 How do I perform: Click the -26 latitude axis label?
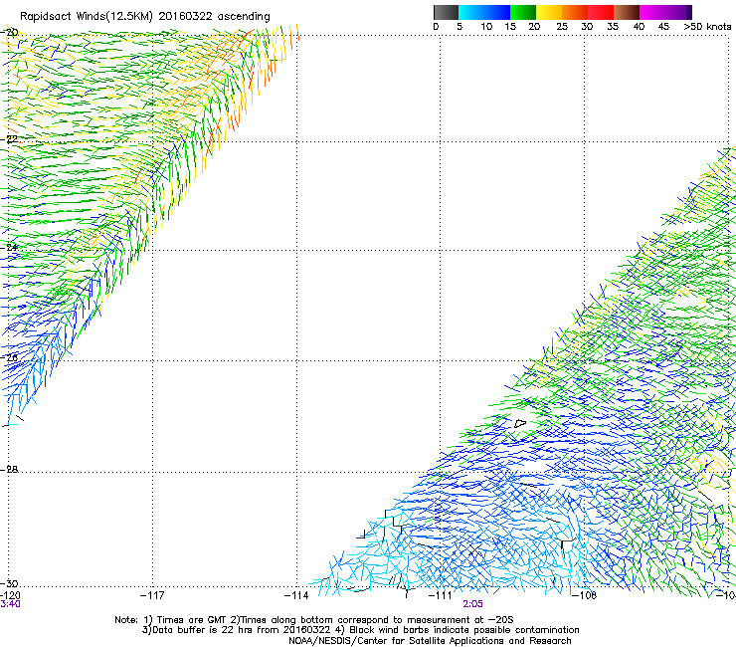pyautogui.click(x=10, y=357)
